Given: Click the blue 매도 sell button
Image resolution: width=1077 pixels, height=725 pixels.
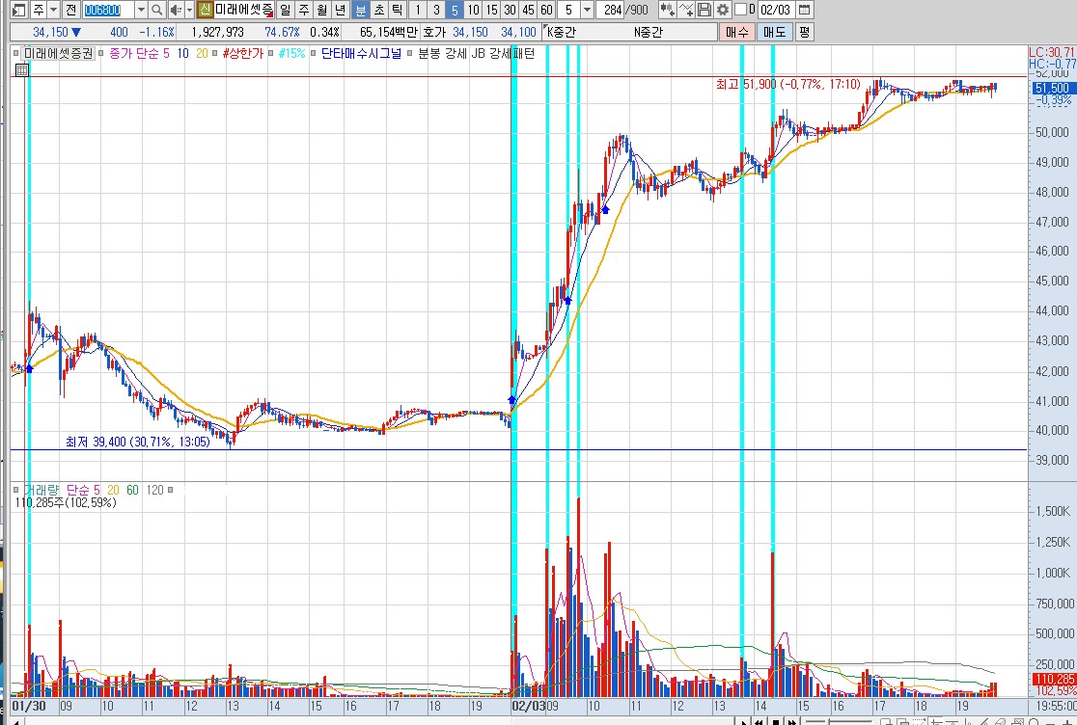Looking at the screenshot, I should 775,32.
